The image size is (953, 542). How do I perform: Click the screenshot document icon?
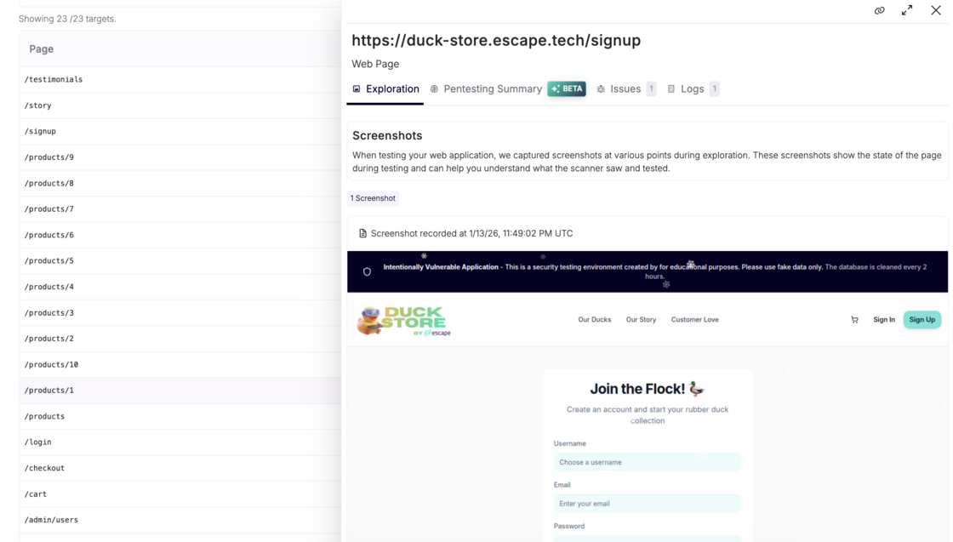362,233
